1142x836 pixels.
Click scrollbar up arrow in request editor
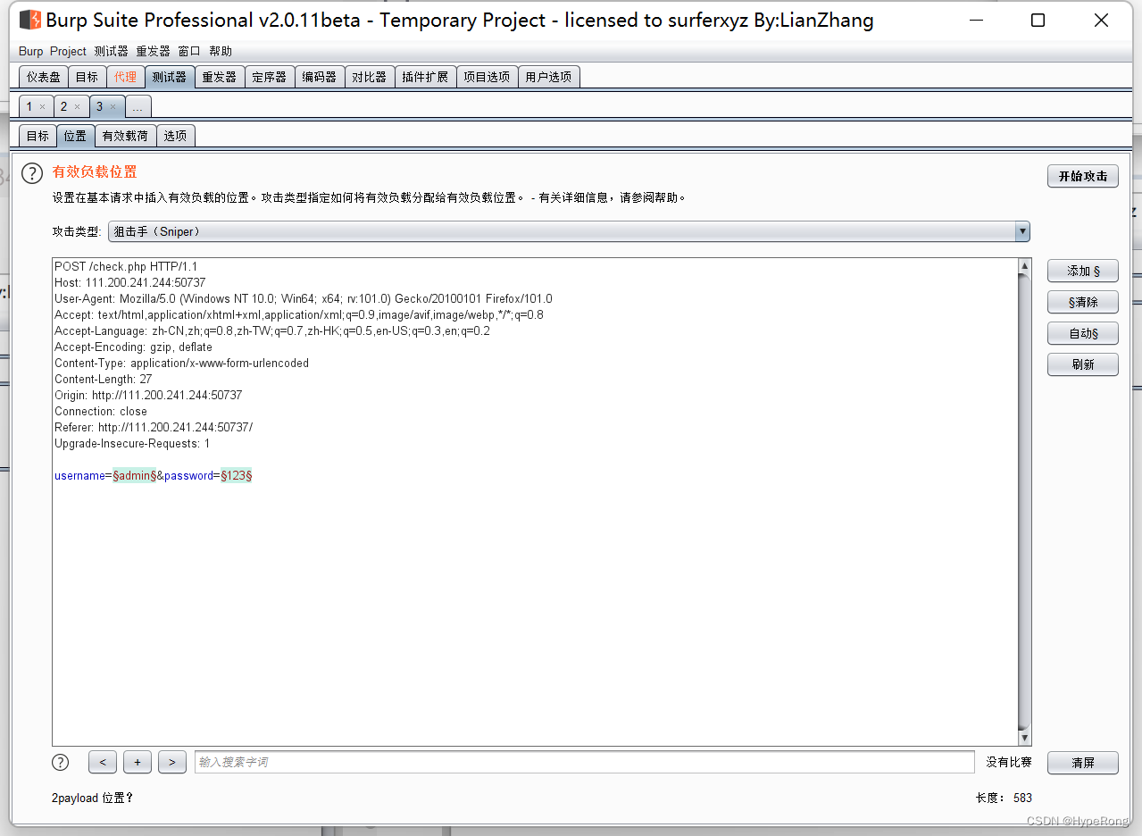[x=1025, y=267]
